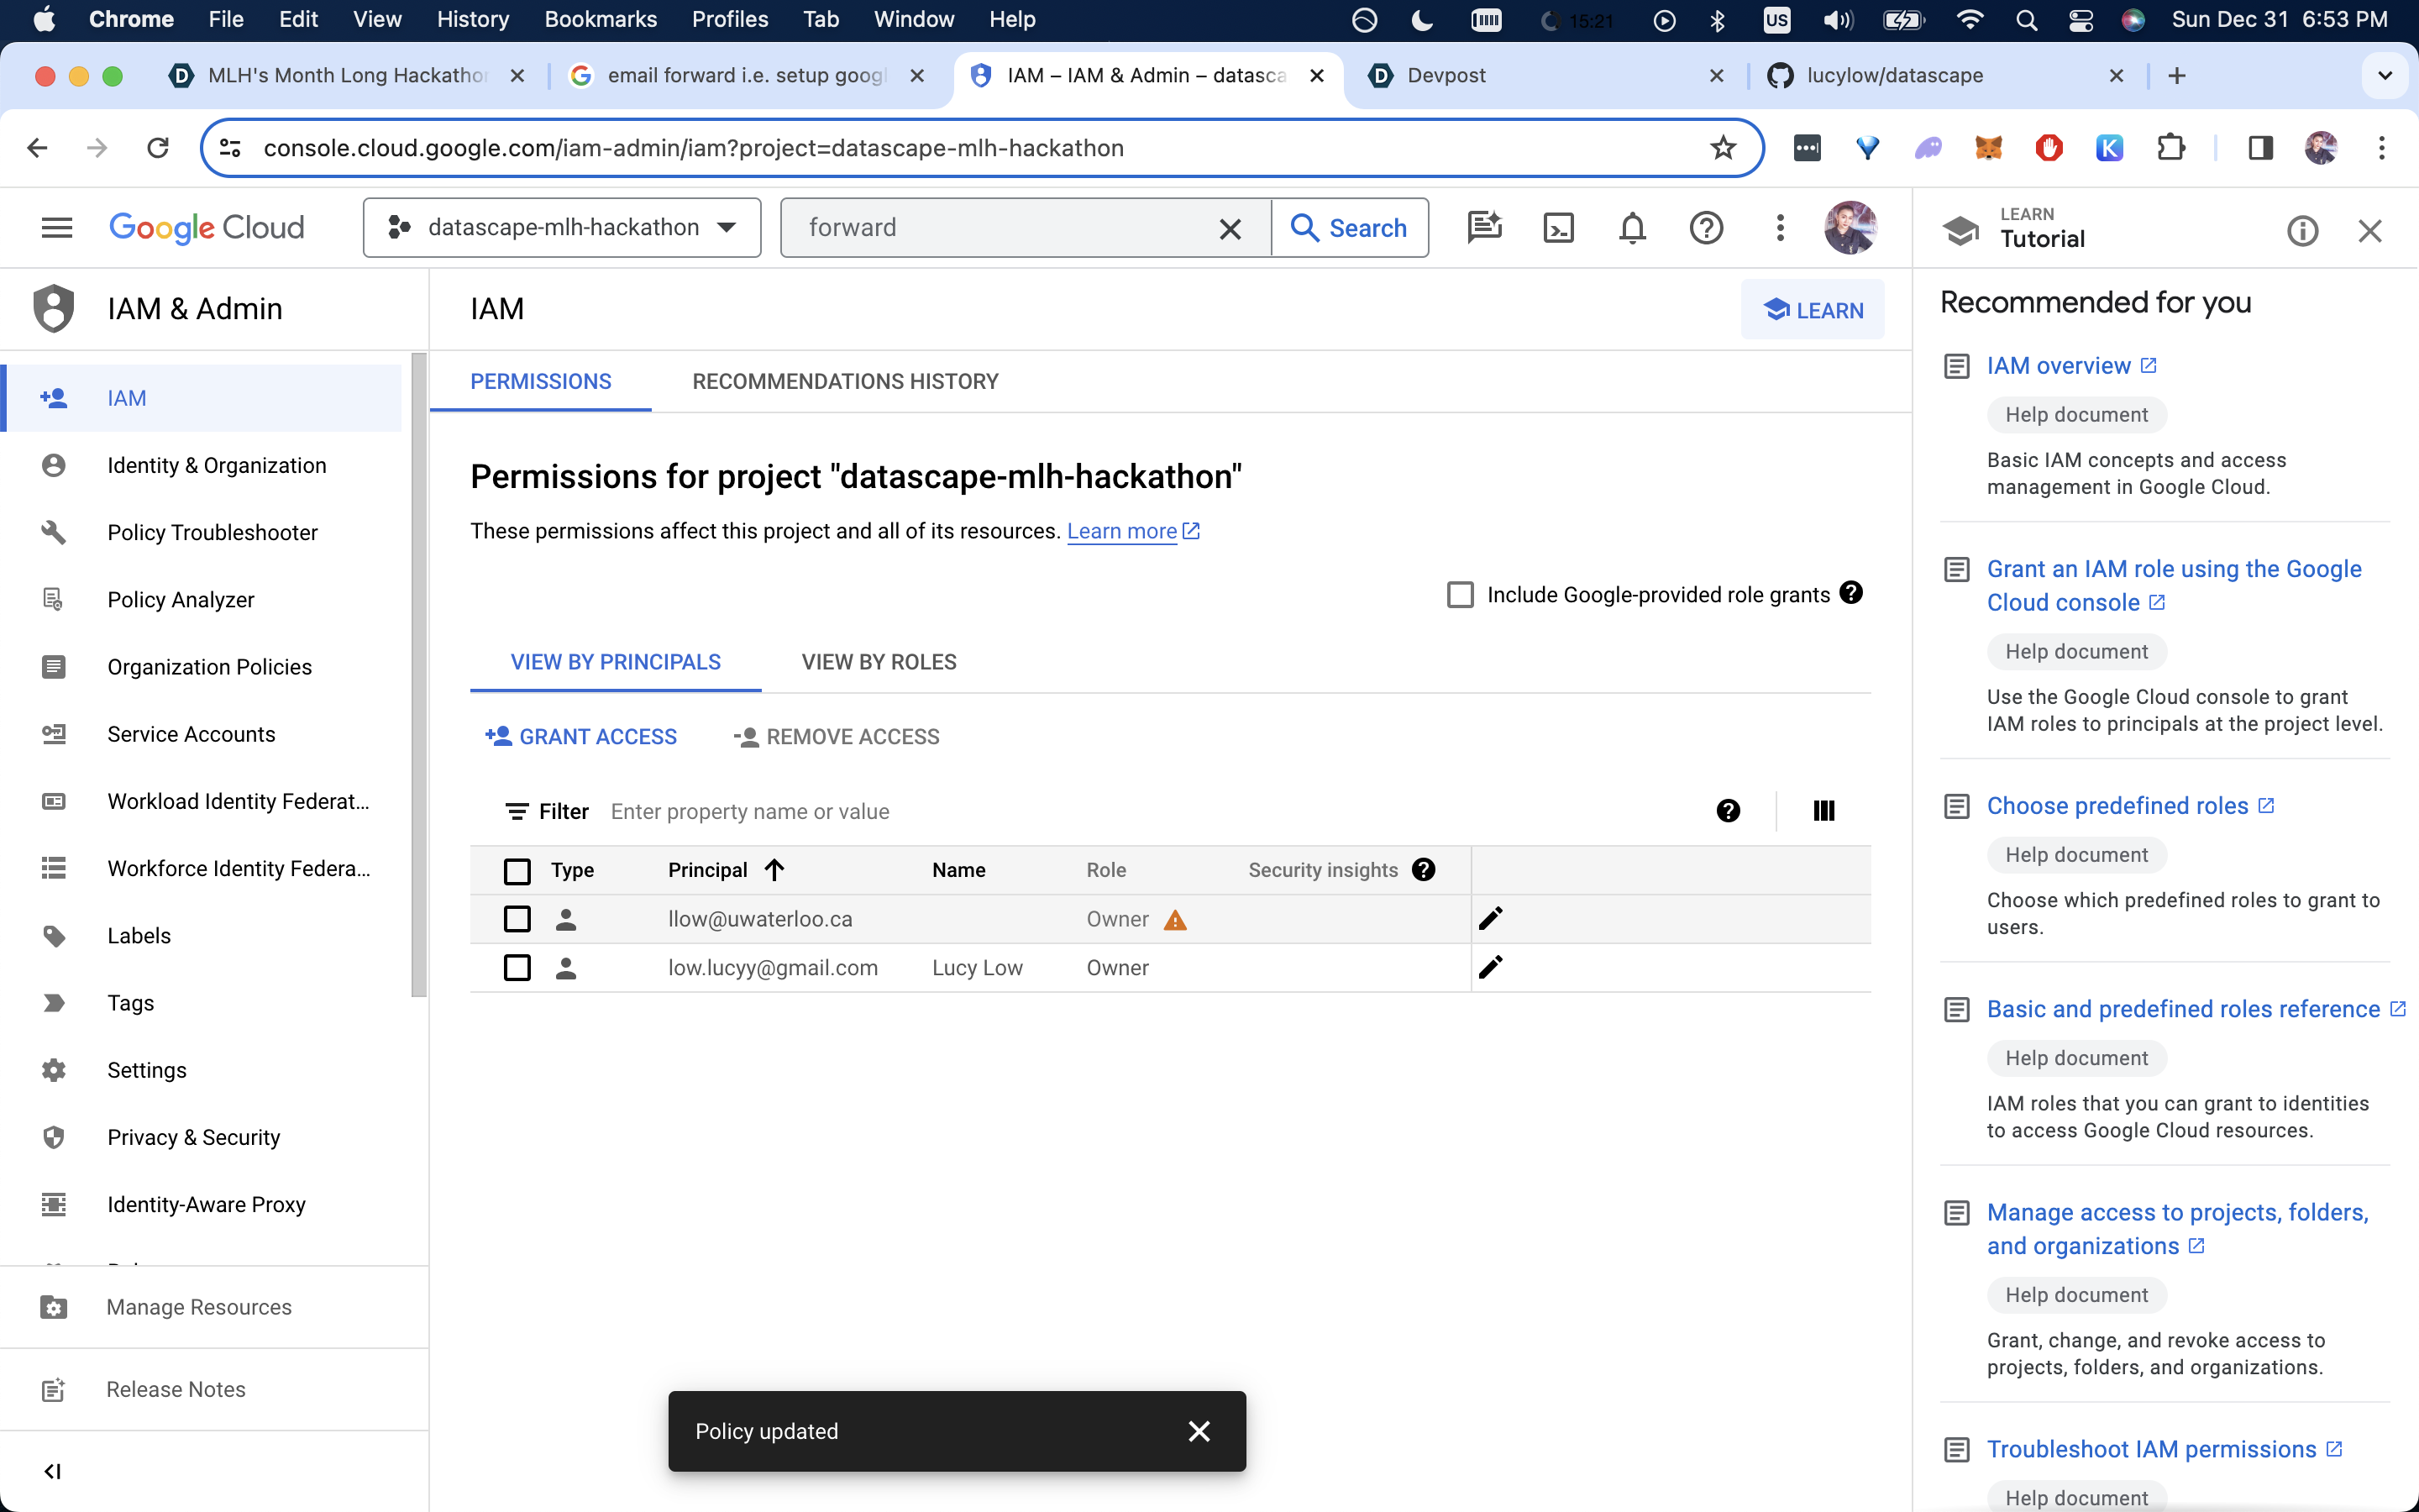Sort by Principal column arrow
Viewport: 2419px width, 1512px height.
click(x=774, y=870)
